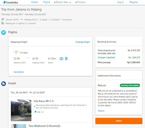
Task: Open the Hotels menu item
Action: click(x=35, y=2)
